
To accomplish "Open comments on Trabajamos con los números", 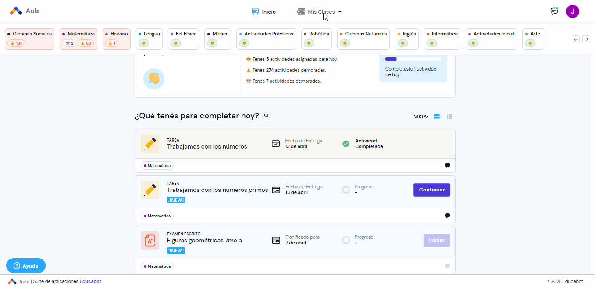I will click(448, 166).
